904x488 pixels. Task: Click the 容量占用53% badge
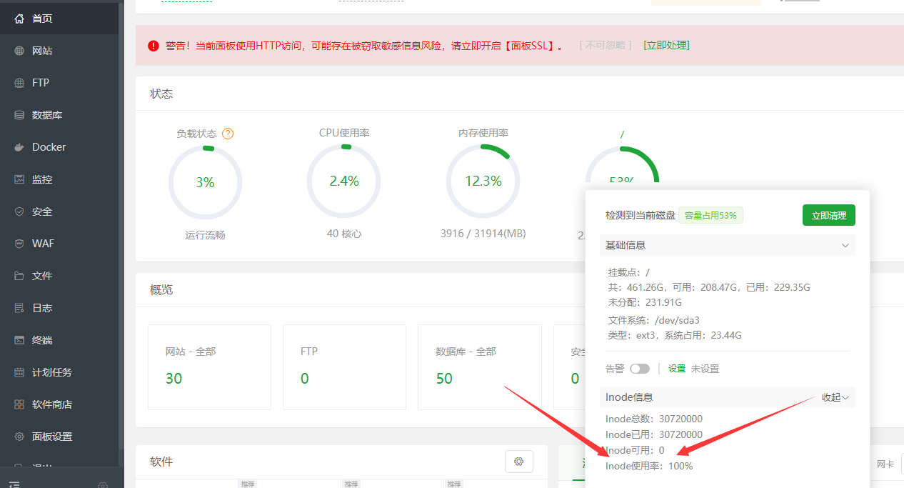click(x=710, y=215)
